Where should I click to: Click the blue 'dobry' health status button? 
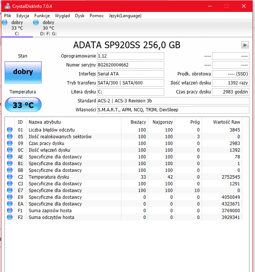[23, 72]
